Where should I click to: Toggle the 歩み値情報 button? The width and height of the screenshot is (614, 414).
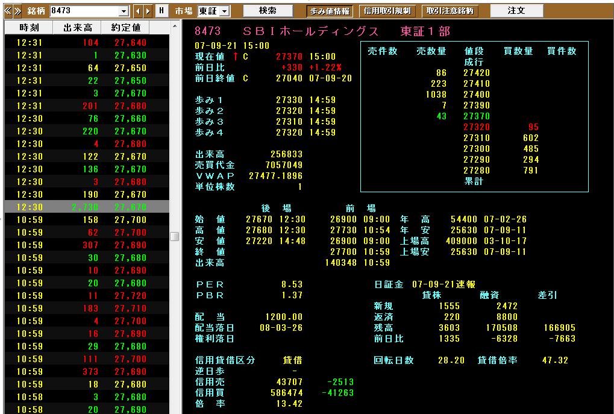330,11
